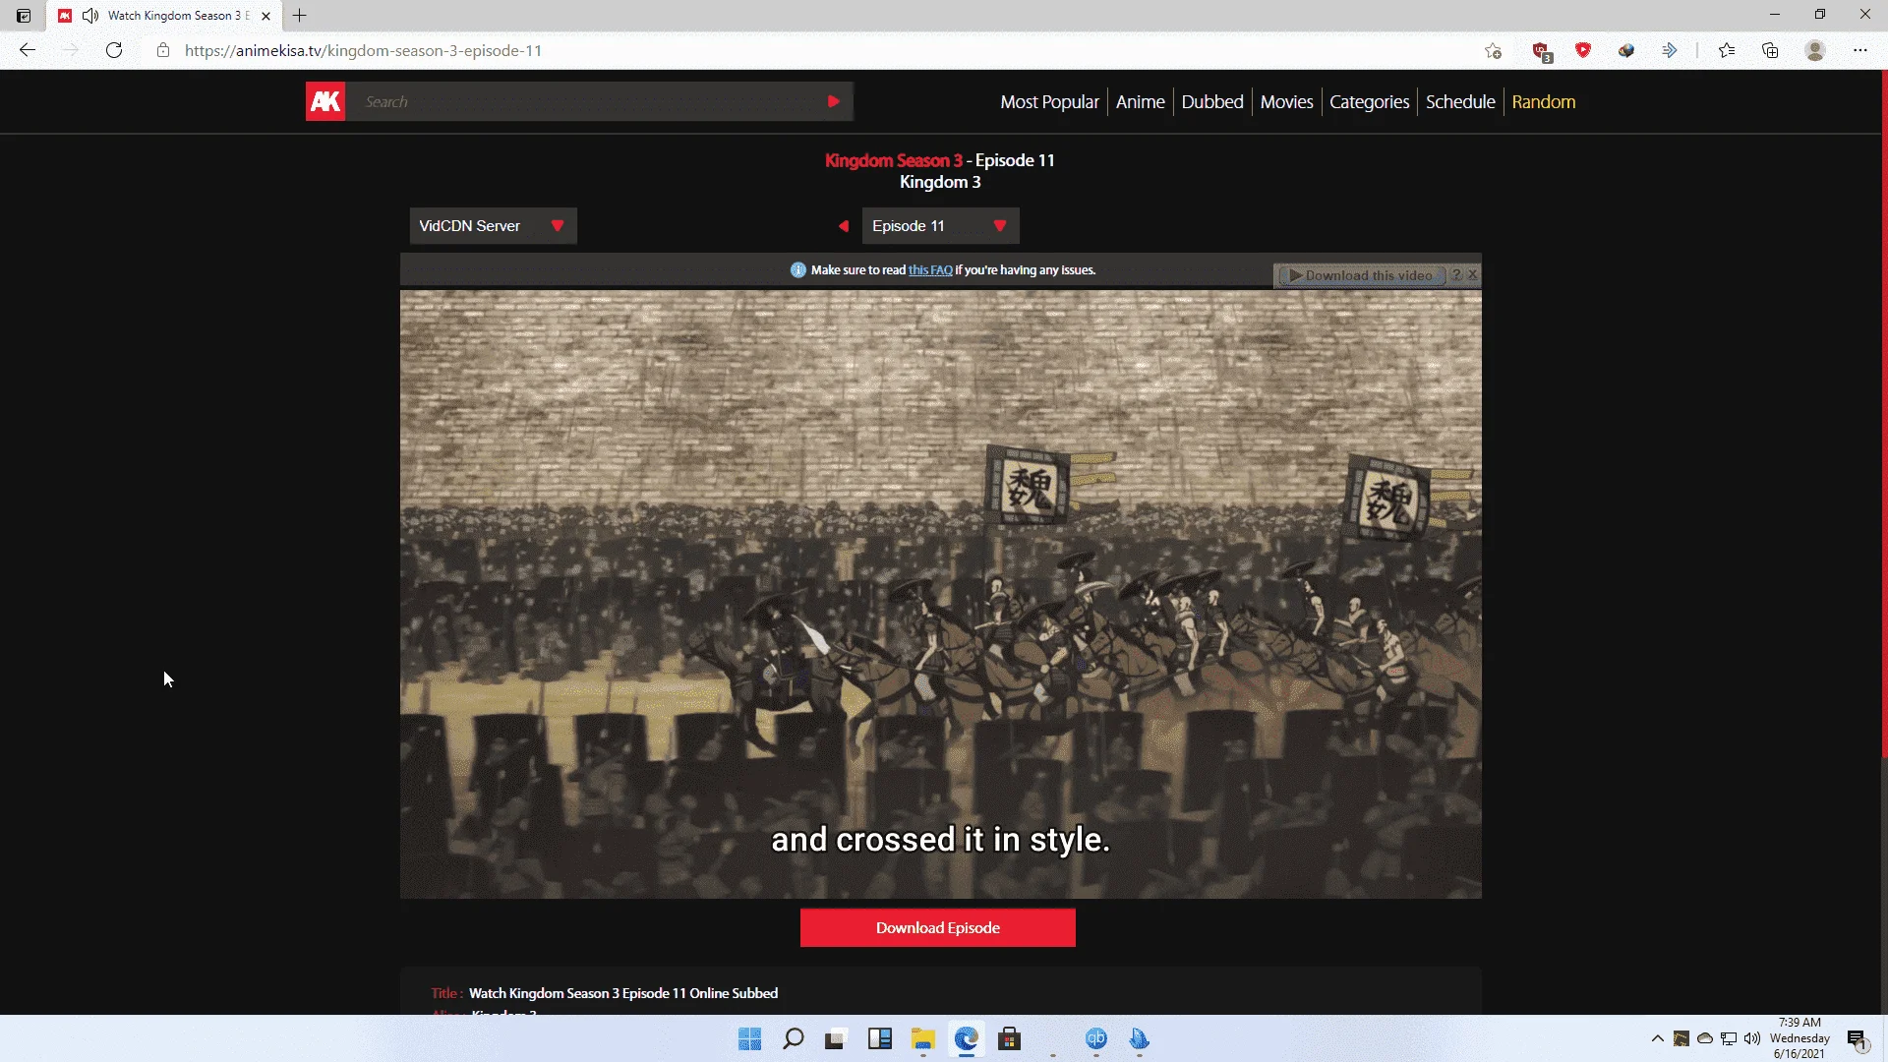Open the volume control in system tray
The height and width of the screenshot is (1062, 1888).
pyautogui.click(x=1752, y=1038)
